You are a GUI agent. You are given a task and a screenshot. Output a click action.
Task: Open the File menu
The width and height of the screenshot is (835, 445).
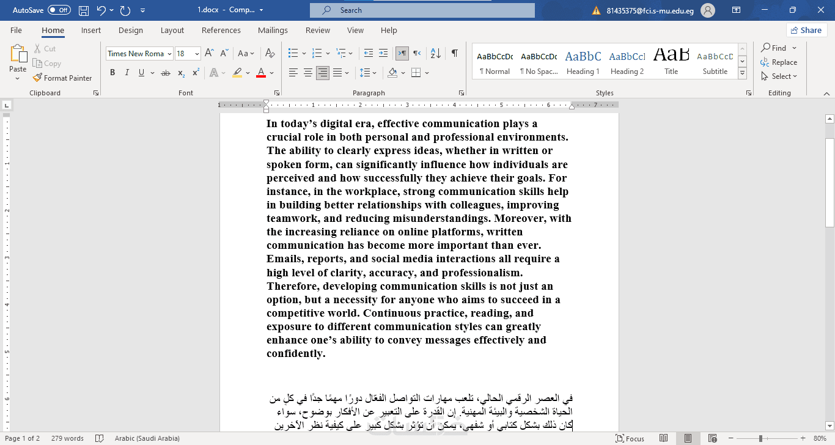tap(16, 30)
